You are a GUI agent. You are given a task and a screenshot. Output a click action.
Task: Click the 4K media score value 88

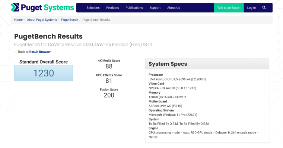(x=109, y=66)
